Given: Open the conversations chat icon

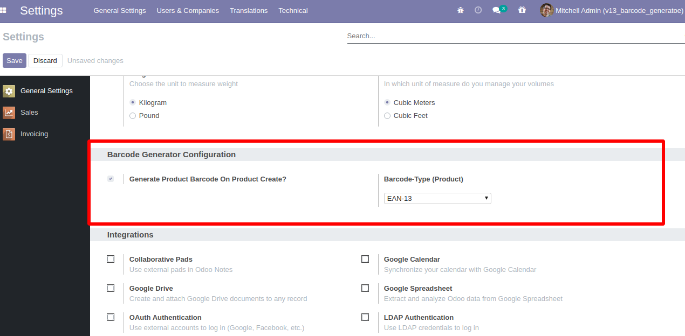Looking at the screenshot, I should pyautogui.click(x=497, y=10).
